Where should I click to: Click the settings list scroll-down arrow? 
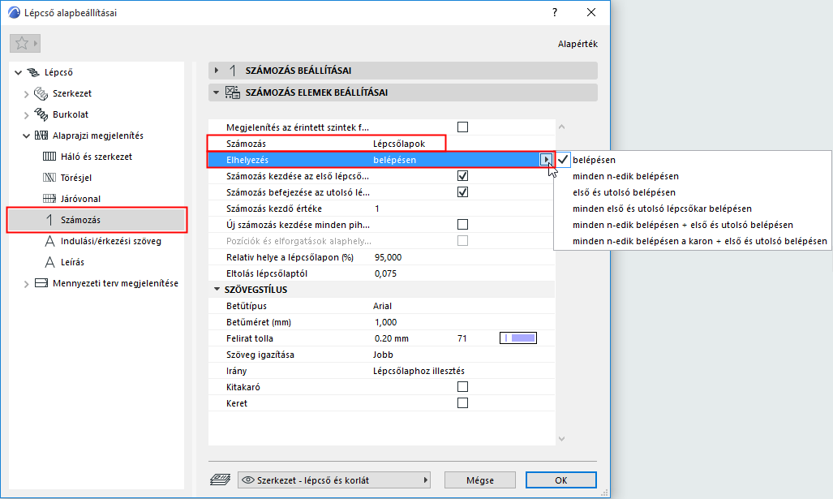pyautogui.click(x=561, y=439)
